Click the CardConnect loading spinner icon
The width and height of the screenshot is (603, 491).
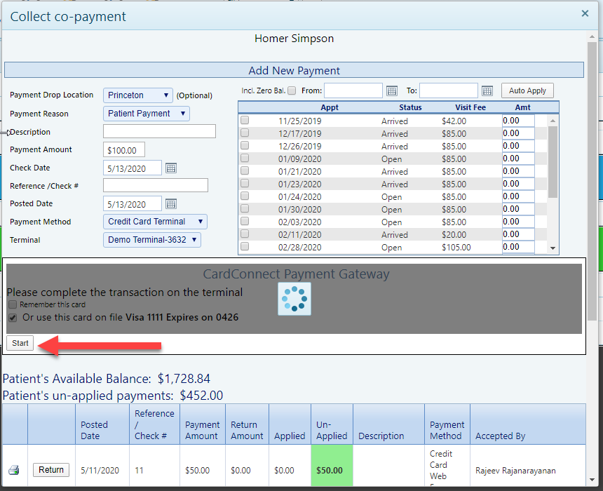(294, 300)
